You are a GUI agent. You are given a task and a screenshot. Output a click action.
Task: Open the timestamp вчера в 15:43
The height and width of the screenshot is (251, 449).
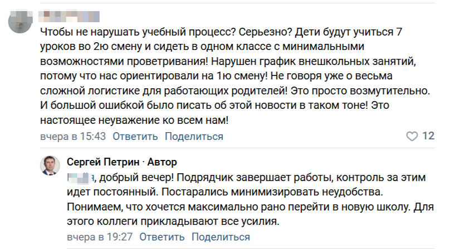coord(73,137)
